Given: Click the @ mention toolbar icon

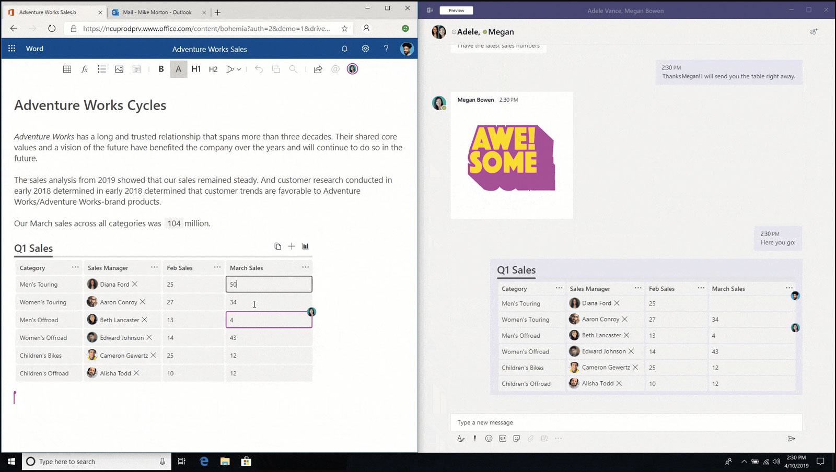Looking at the screenshot, I should coord(335,69).
